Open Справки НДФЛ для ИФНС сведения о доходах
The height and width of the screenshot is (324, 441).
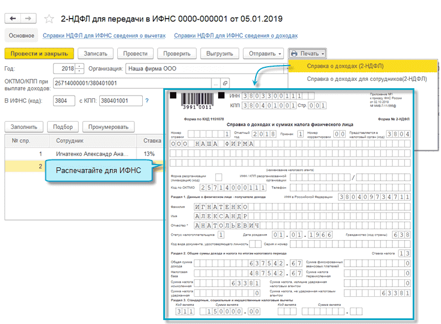(235, 36)
